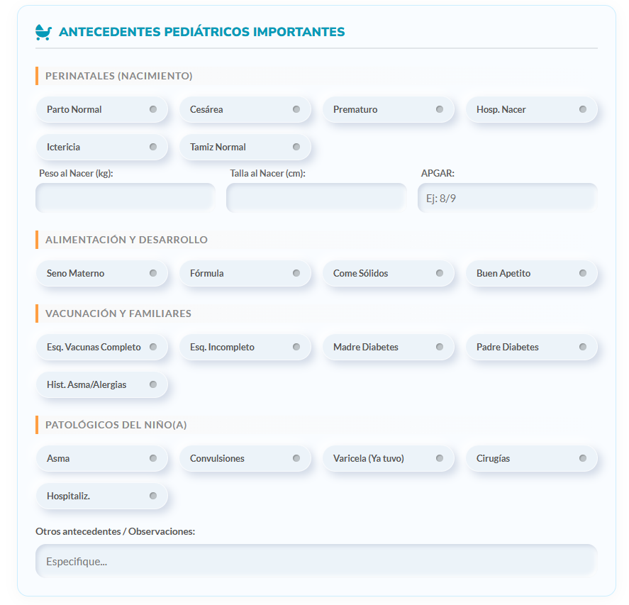Toggle the Asma pathology option
Image resolution: width=629 pixels, height=605 pixels.
tap(102, 458)
